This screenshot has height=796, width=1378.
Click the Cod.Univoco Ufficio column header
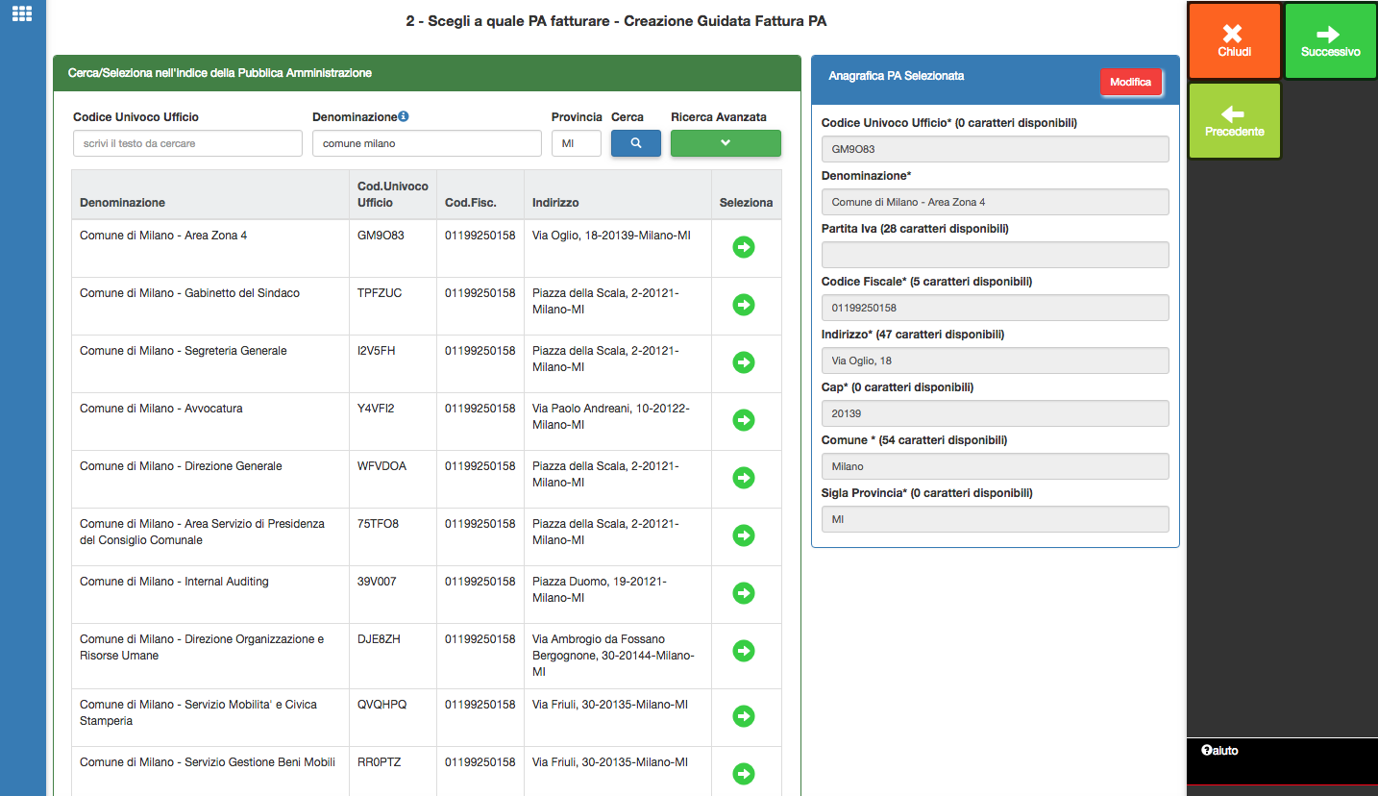393,194
